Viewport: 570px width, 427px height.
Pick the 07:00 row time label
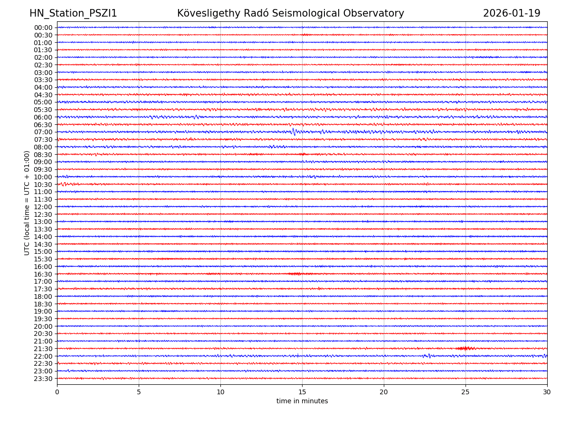tap(43, 132)
